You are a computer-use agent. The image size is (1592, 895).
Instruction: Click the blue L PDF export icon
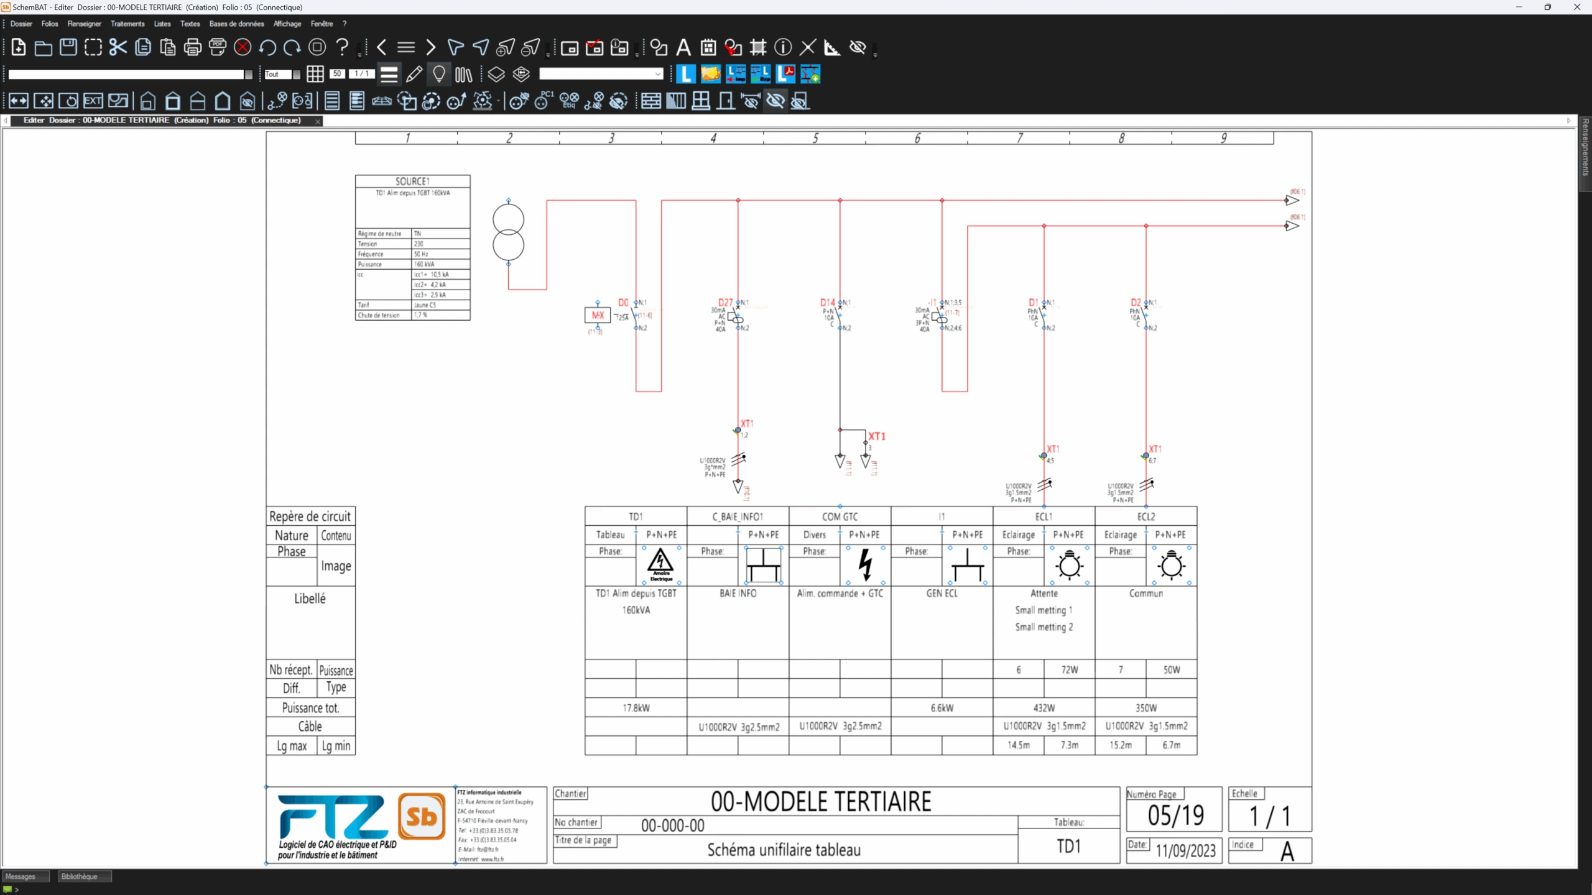(x=785, y=74)
